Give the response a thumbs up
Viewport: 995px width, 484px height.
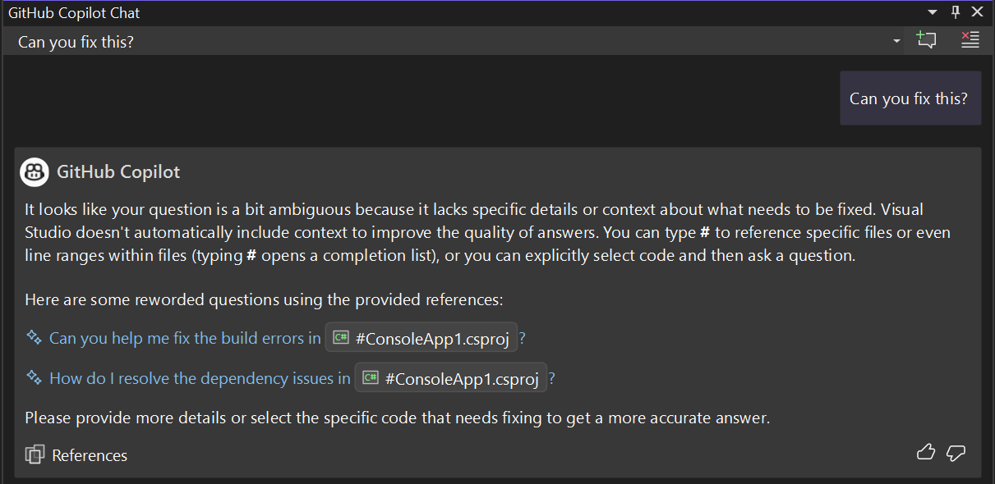[925, 452]
